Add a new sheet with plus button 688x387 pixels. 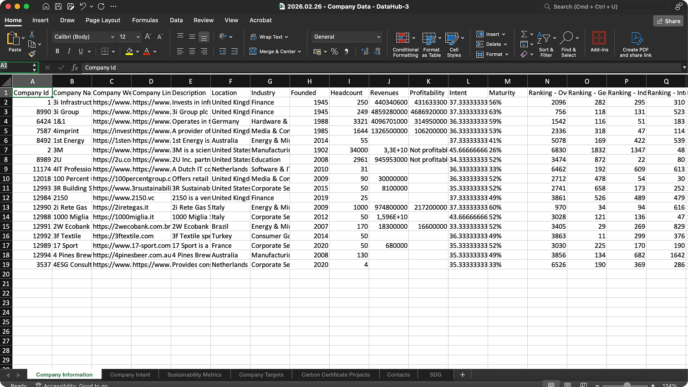coord(463,375)
